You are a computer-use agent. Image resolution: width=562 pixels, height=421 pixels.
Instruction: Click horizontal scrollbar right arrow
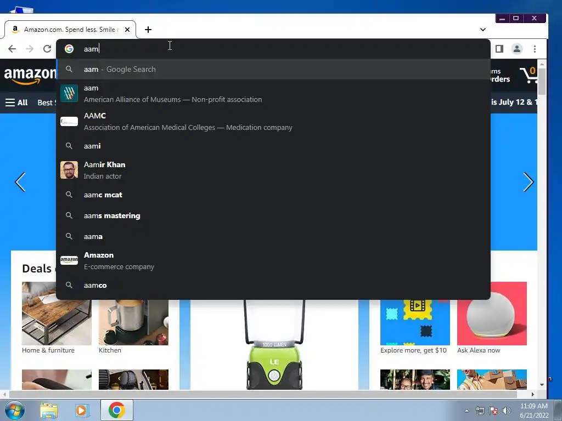point(532,394)
